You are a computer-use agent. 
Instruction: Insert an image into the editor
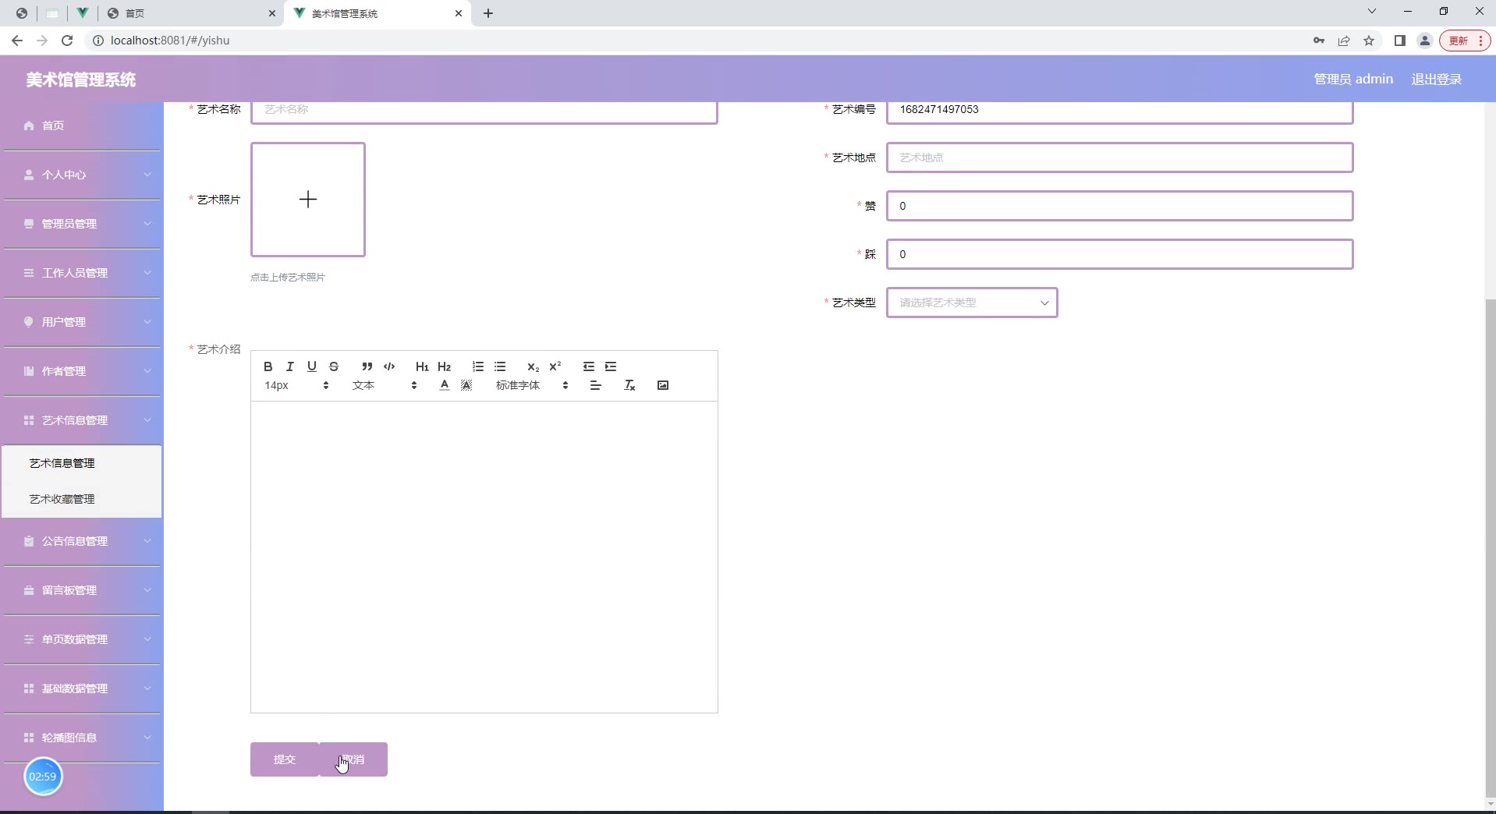point(663,385)
